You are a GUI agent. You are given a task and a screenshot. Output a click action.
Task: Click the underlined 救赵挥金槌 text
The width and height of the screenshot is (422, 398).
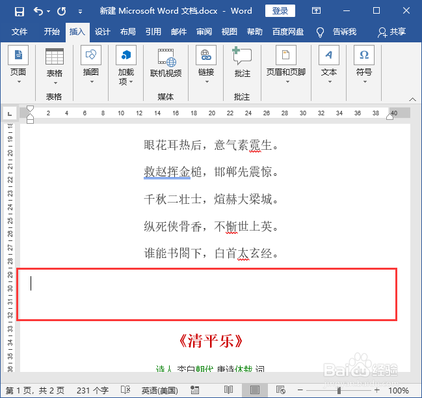(x=173, y=172)
